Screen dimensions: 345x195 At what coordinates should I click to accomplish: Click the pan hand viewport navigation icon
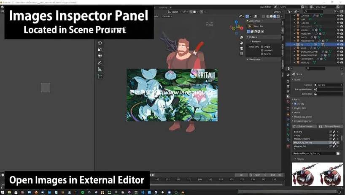click(x=241, y=43)
